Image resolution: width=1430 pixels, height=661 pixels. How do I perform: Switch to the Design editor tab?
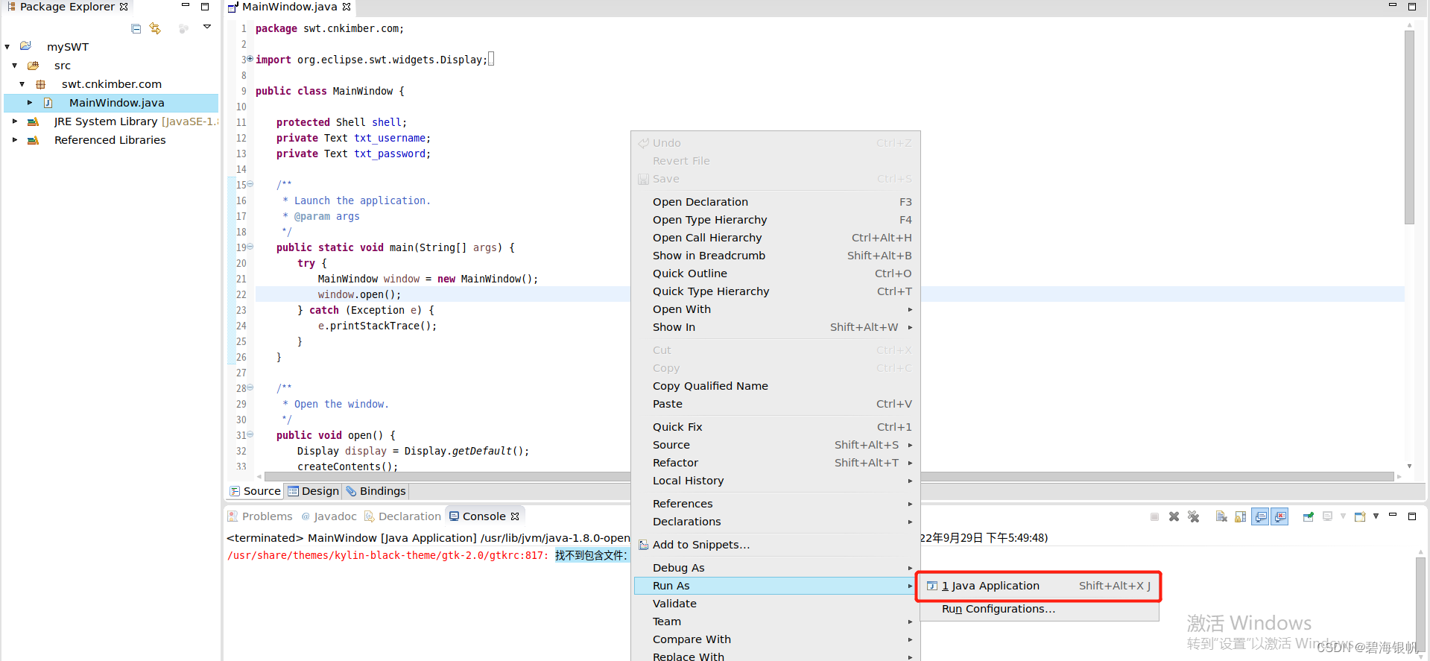pos(314,491)
